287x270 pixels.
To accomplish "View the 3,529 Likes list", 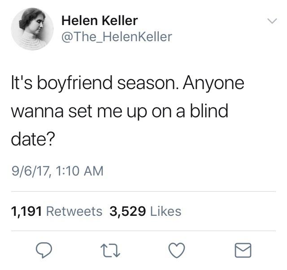I will (x=145, y=211).
